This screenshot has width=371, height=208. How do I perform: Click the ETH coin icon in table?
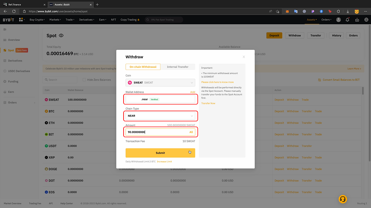coord(46,123)
